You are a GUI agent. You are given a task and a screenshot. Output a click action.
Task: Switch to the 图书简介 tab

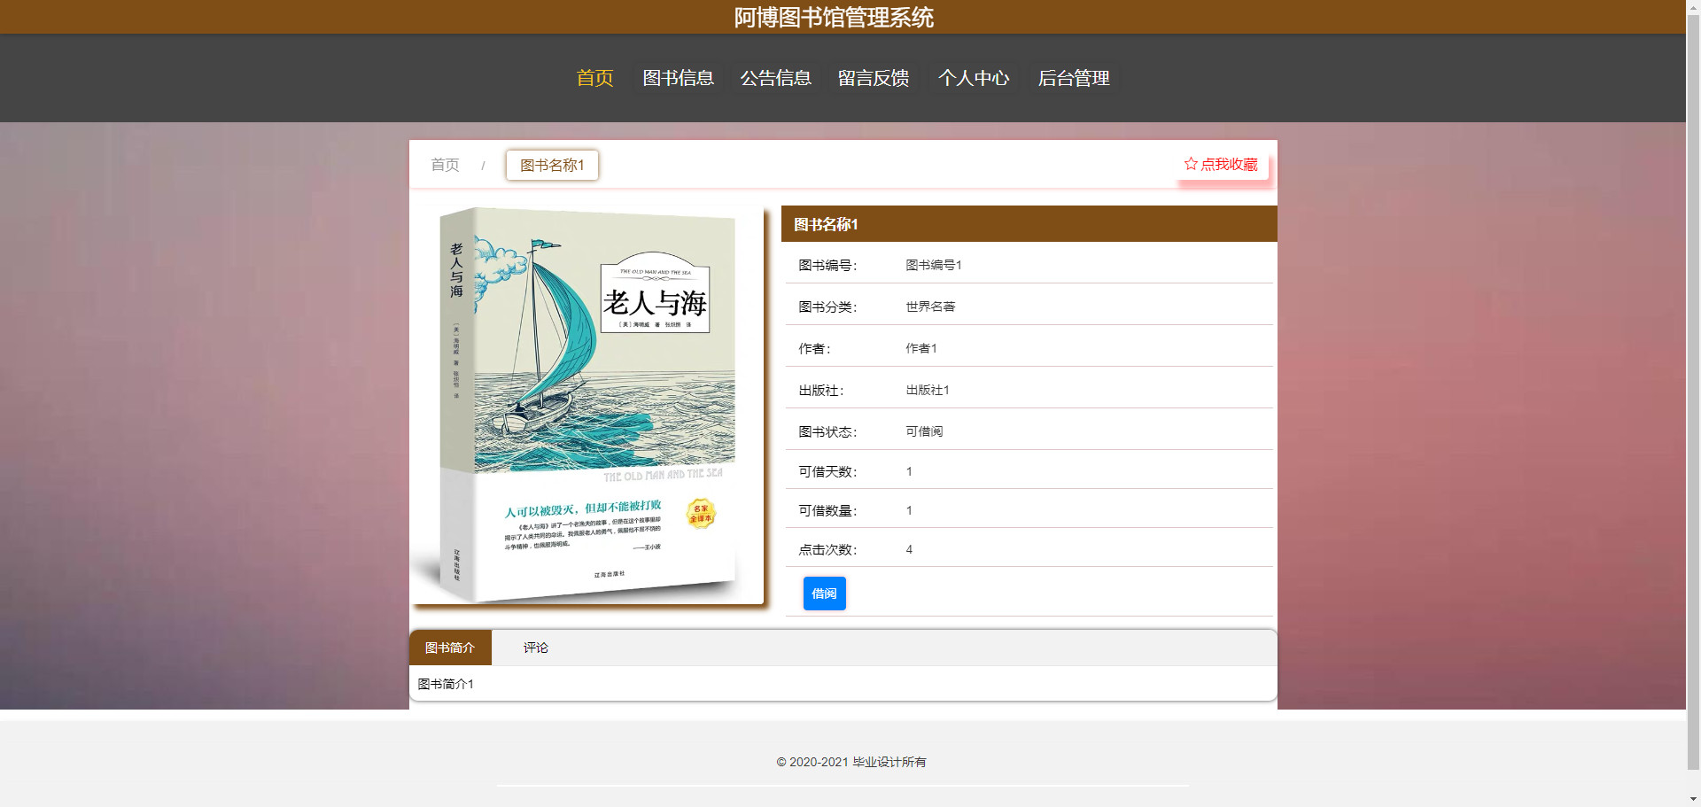pyautogui.click(x=450, y=648)
